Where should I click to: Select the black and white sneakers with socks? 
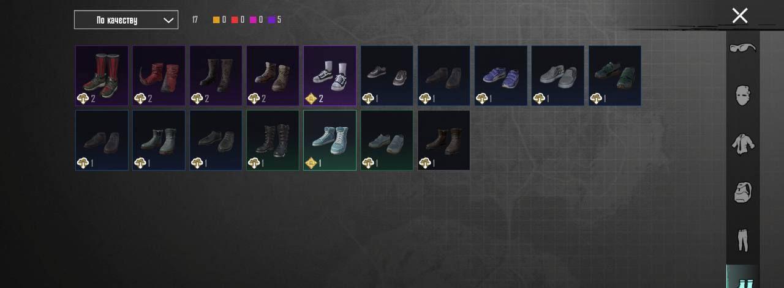click(330, 76)
